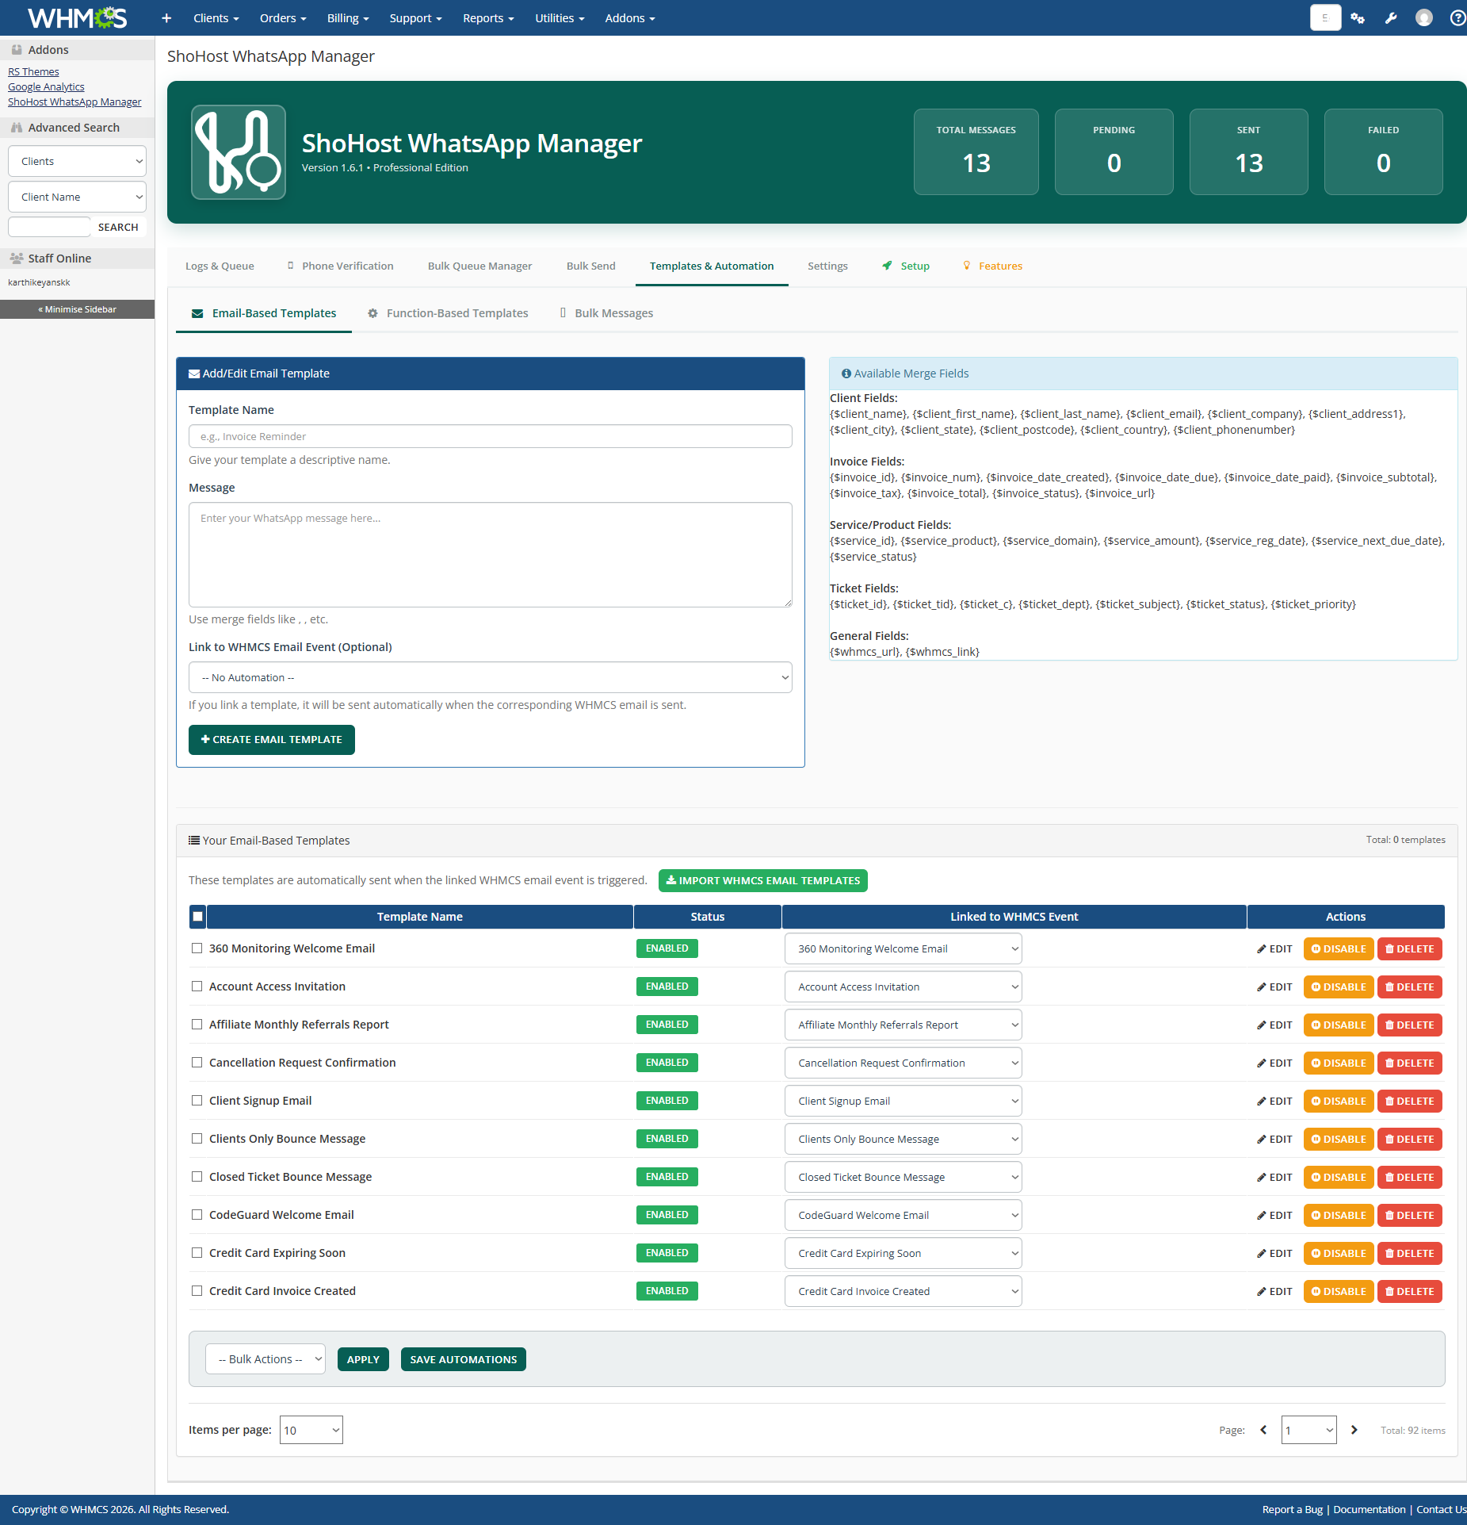1467x1525 pixels.
Task: Open the Clients menu in top navigation
Action: [216, 18]
